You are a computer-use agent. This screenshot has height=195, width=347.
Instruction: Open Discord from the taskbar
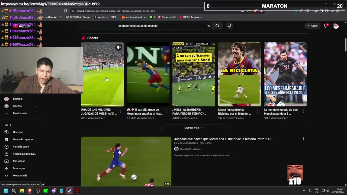pyautogui.click(x=54, y=191)
